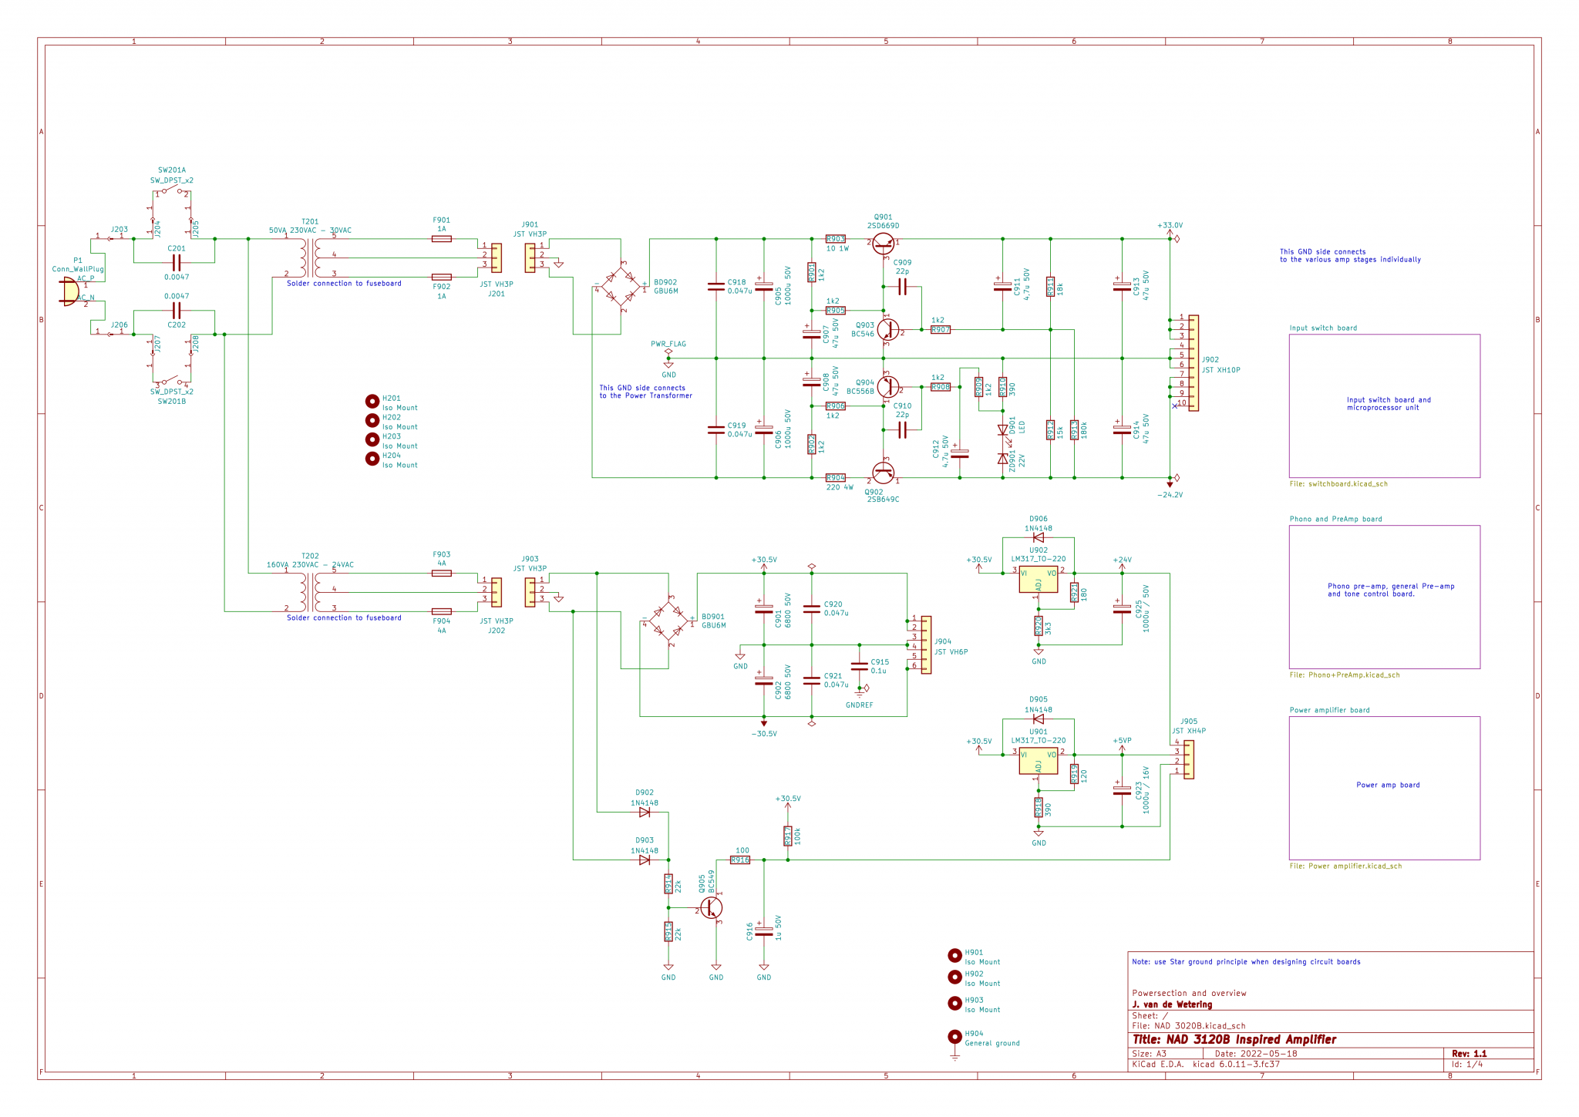The image size is (1579, 1117).
Task: Select diode D902 1N4148 symbol
Action: point(645,812)
